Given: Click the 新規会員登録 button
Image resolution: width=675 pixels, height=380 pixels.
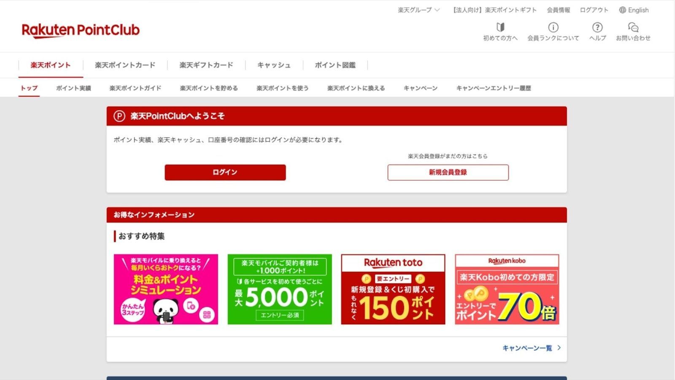Looking at the screenshot, I should tap(448, 172).
